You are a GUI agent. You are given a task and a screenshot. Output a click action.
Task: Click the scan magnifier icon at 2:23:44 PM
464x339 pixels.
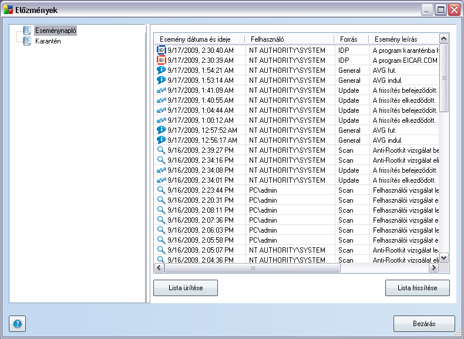(161, 190)
